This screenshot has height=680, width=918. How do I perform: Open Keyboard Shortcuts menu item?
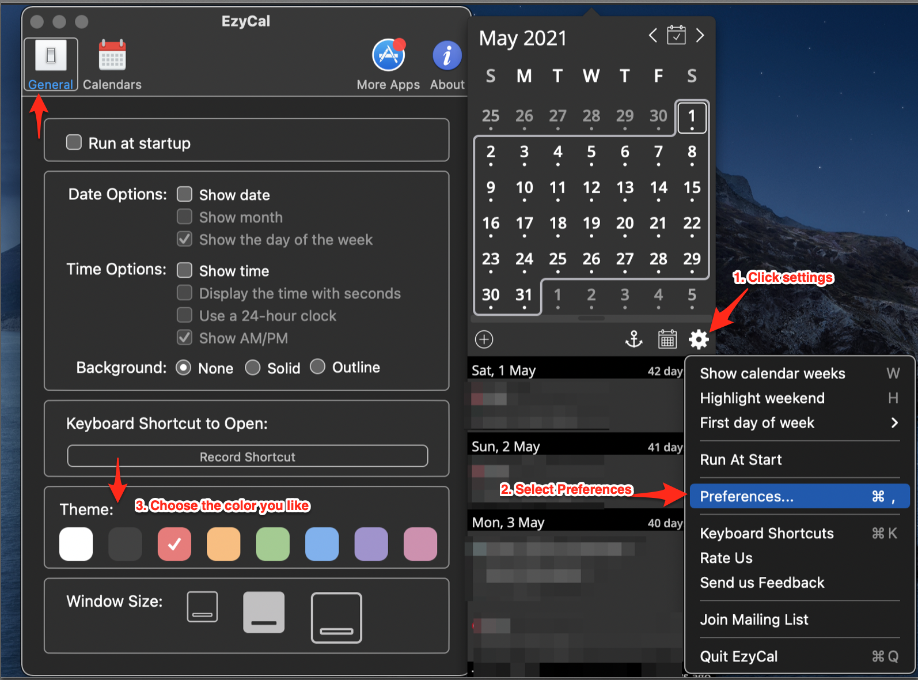point(799,534)
